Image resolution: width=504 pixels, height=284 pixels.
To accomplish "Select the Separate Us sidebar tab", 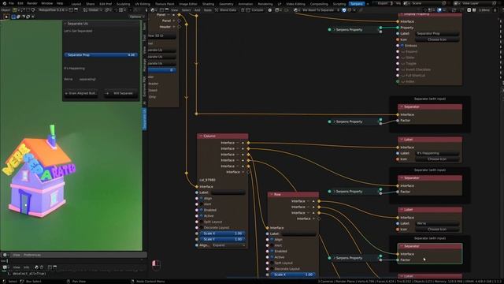I will pyautogui.click(x=144, y=119).
